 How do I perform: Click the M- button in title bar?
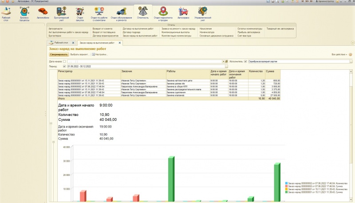(x=312, y=1)
